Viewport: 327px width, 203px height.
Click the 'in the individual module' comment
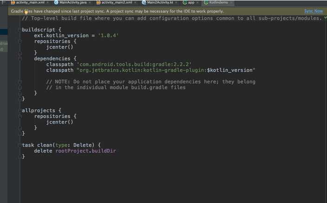(x=116, y=87)
